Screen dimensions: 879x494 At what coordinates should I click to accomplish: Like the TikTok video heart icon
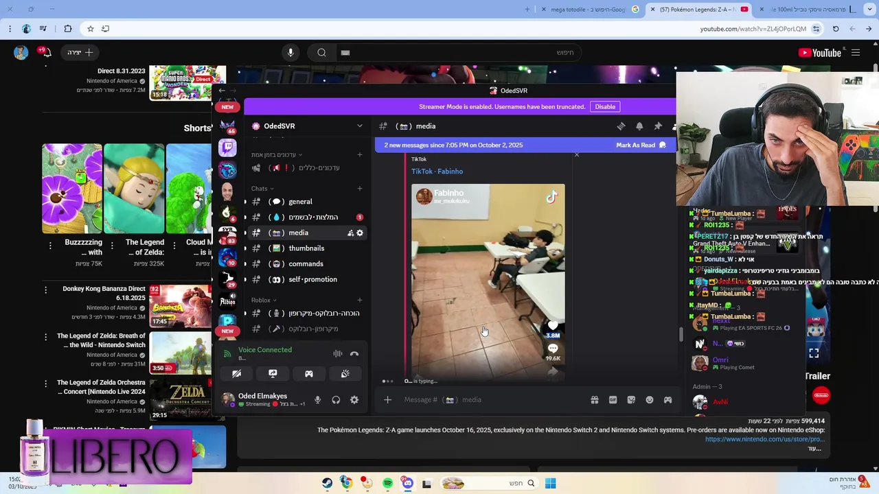[553, 325]
